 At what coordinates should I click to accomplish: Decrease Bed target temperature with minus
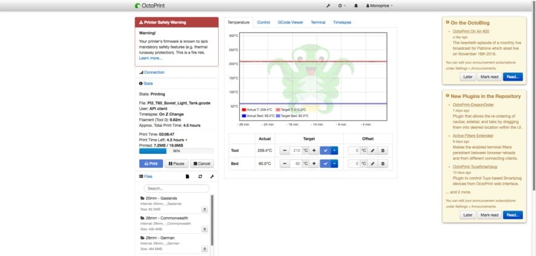tap(285, 164)
